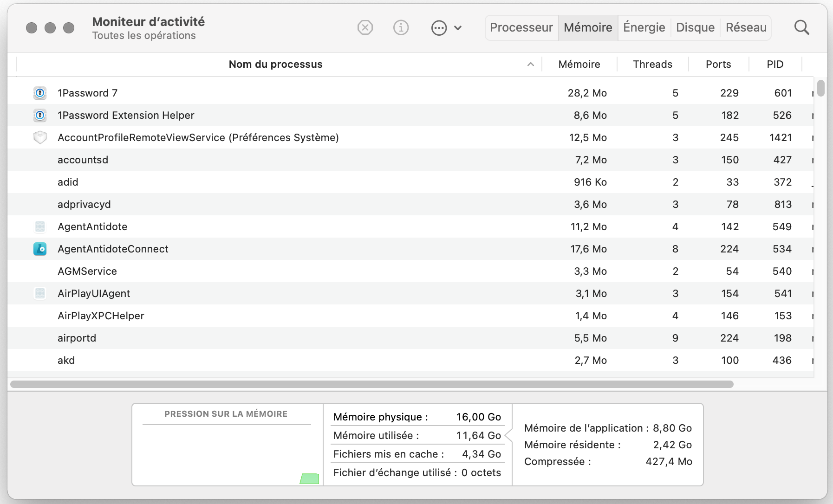Image resolution: width=833 pixels, height=504 pixels.
Task: Click the PRESSION SUR LA MÉMOIRE heading
Action: [226, 414]
